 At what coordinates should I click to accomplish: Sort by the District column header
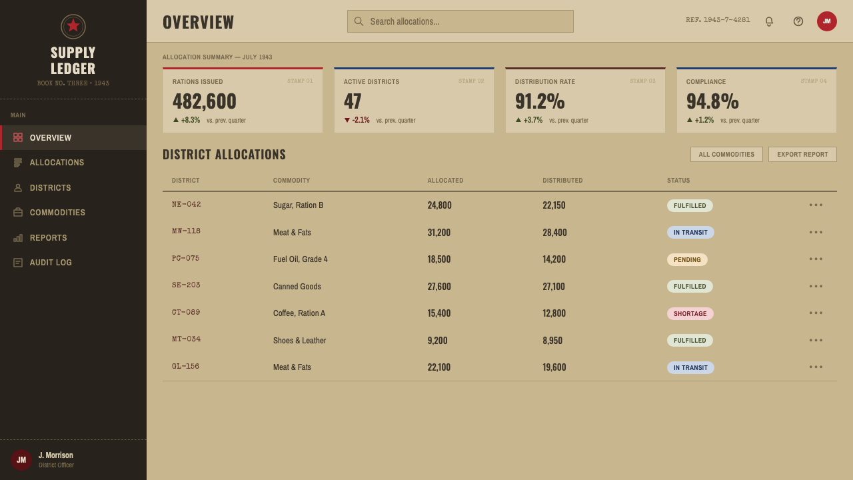click(185, 181)
